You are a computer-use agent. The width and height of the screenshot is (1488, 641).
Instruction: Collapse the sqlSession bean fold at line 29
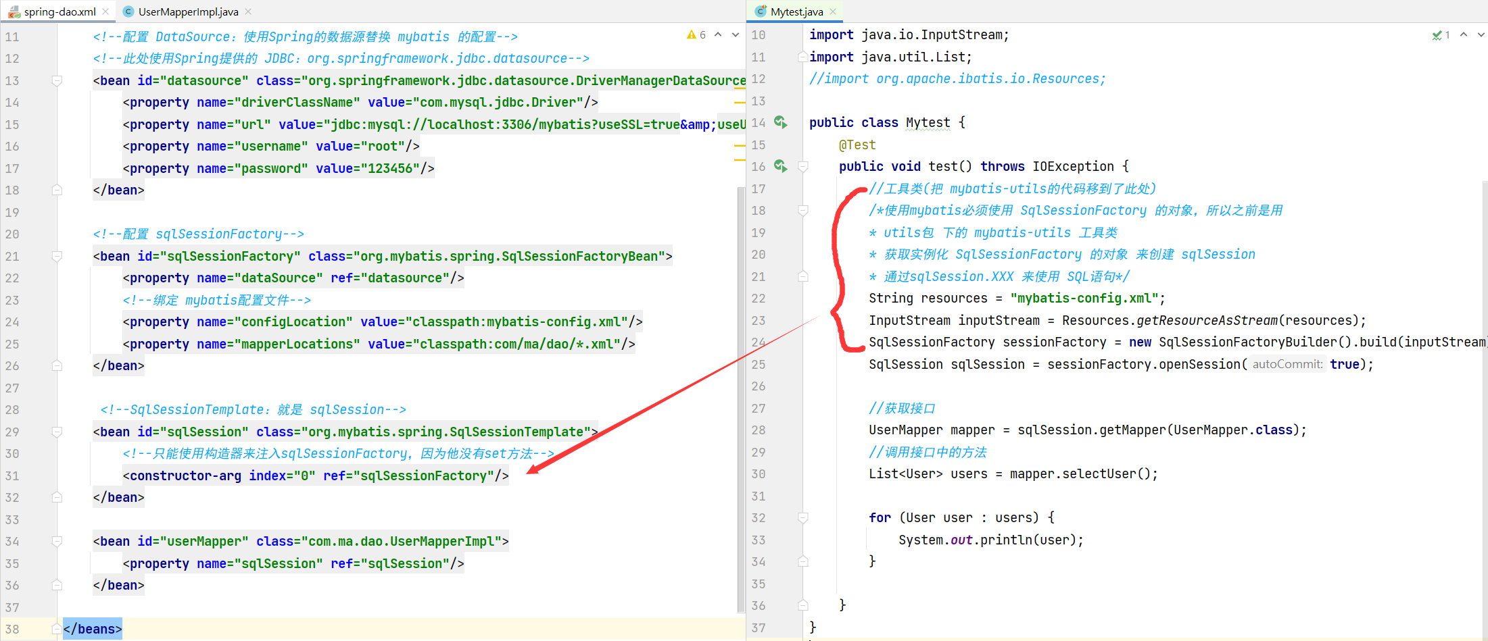pos(57,432)
